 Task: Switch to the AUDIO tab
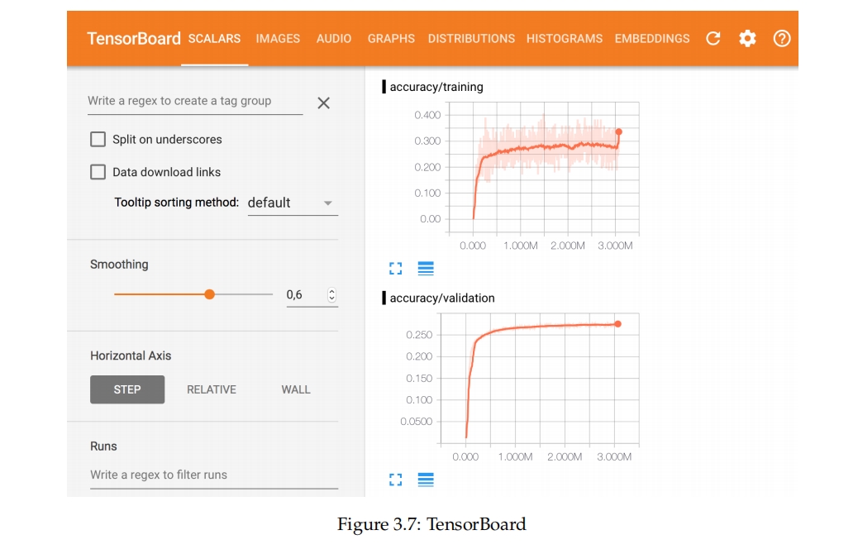click(x=334, y=38)
